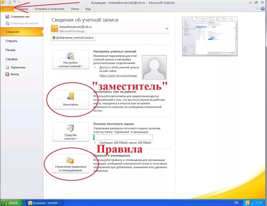Click the red Выход X icon
This screenshot has width=267, height=206.
[x=7, y=74]
